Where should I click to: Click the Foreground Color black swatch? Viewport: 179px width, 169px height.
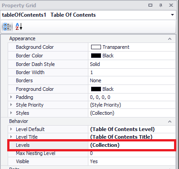[x=96, y=89]
